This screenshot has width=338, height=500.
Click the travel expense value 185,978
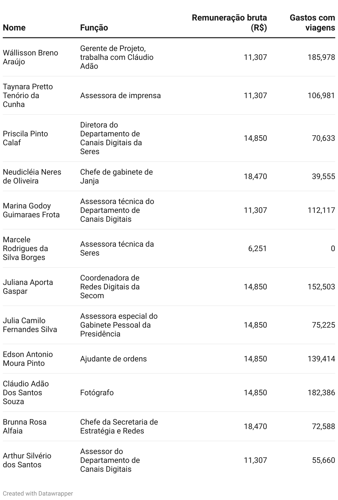coord(321,57)
